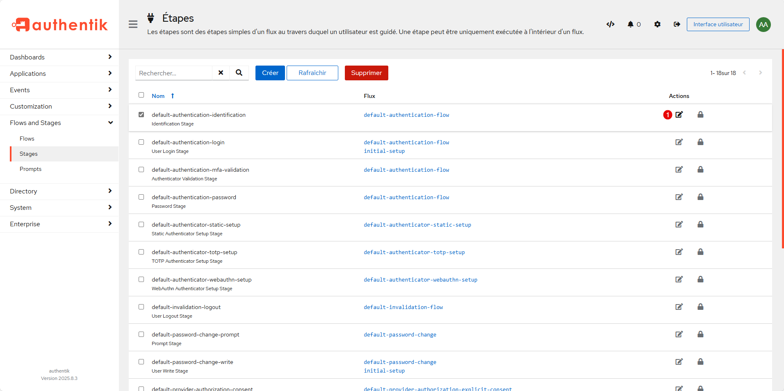The image size is (784, 391).
Task: Click the Créer button
Action: click(270, 73)
